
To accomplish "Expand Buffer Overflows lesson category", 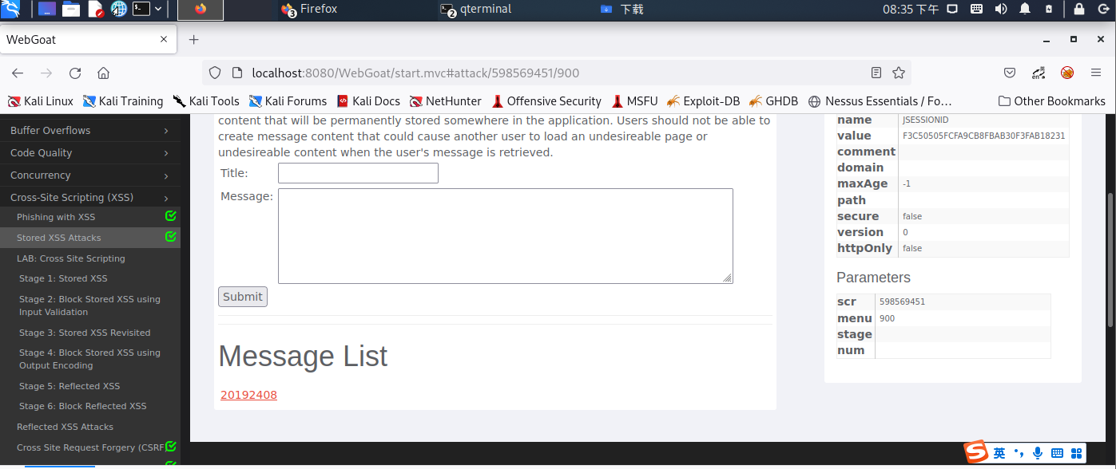I will pos(90,130).
